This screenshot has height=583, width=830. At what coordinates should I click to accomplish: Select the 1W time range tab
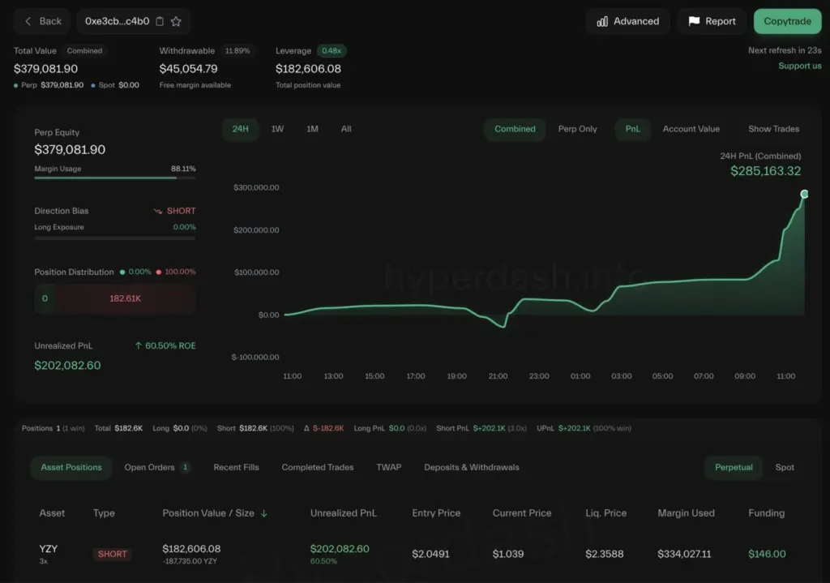tap(276, 129)
